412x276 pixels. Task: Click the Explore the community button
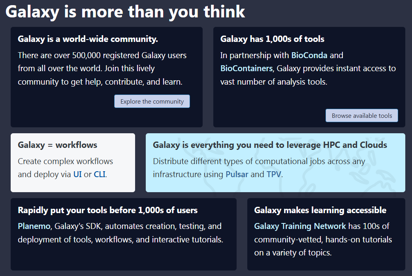pyautogui.click(x=152, y=101)
